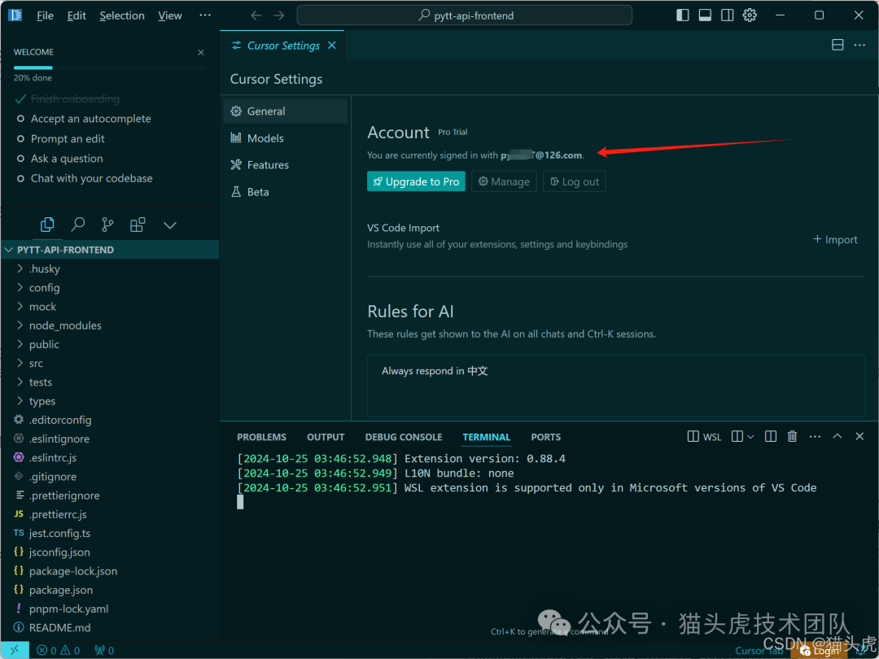Open the View menu

pyautogui.click(x=170, y=15)
